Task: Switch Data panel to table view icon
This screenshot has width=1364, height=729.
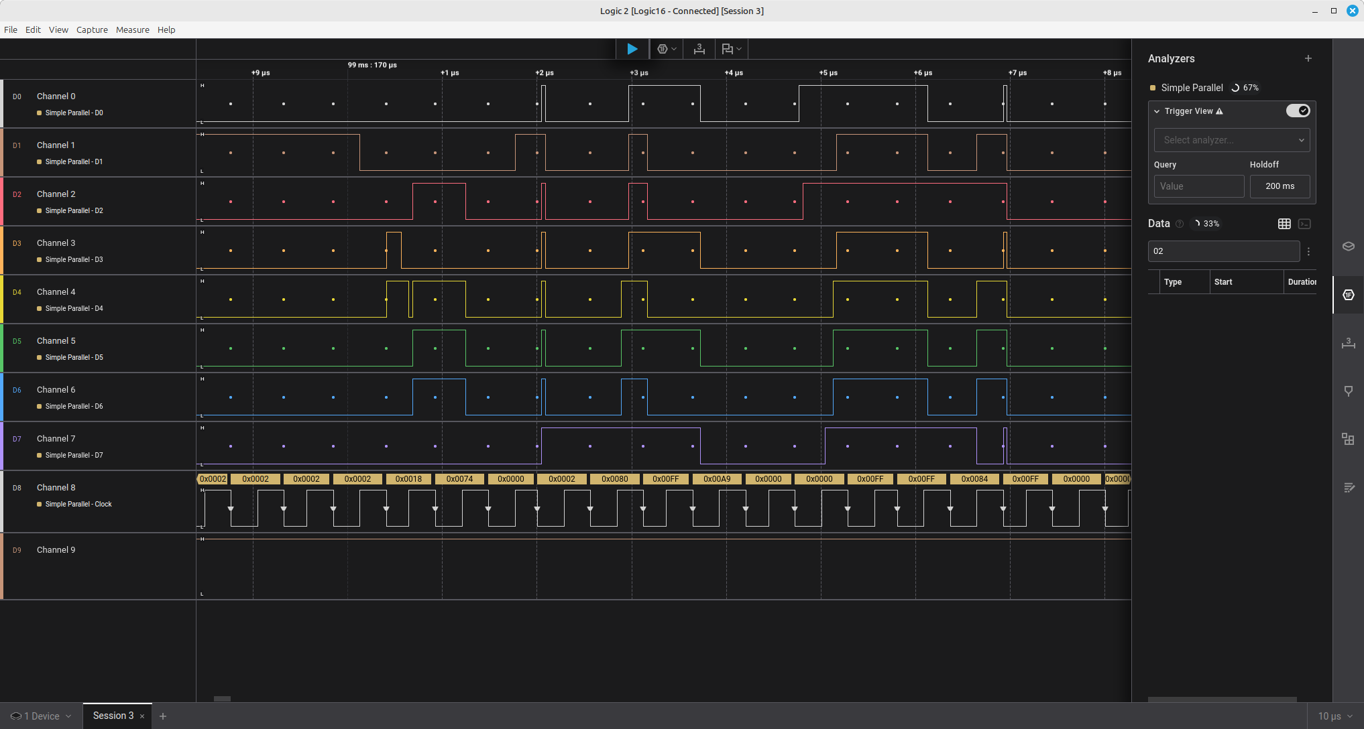Action: tap(1284, 224)
